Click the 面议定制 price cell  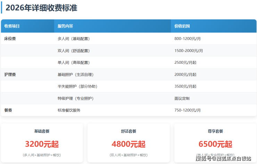(182, 98)
